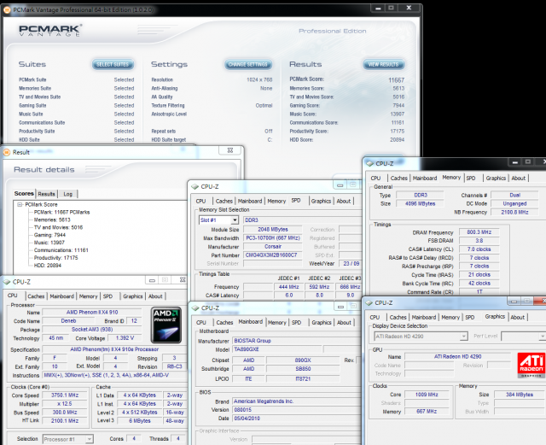Click GPU Core clock 1009 MHz field
The image size is (546, 445).
427,395
